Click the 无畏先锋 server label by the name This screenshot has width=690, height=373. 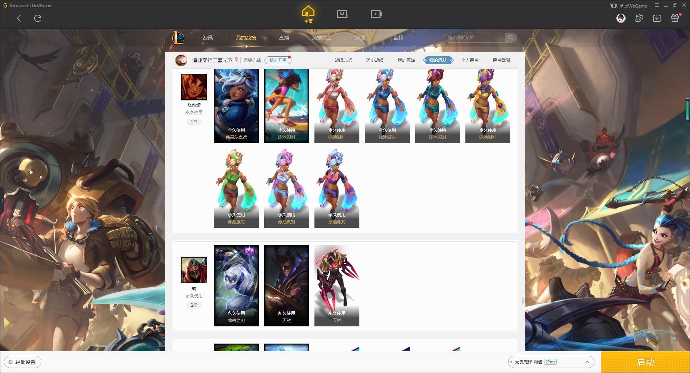(x=252, y=60)
